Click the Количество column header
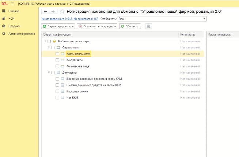Screen dimensions: 239x157 tap(187, 35)
